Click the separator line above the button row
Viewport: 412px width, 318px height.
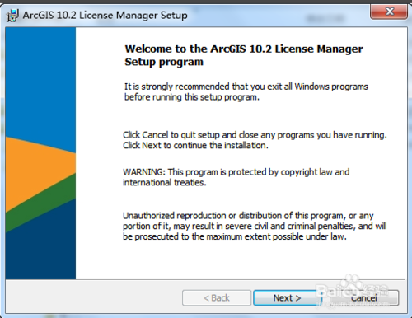[205, 280]
